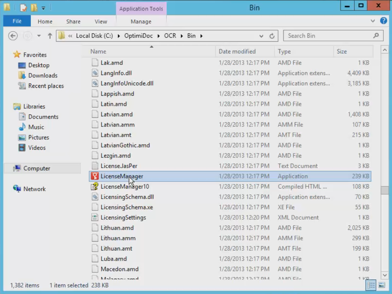Open the File menu
392x294 pixels.
(17, 21)
